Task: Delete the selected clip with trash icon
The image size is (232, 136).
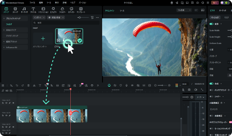Action: click(28, 85)
